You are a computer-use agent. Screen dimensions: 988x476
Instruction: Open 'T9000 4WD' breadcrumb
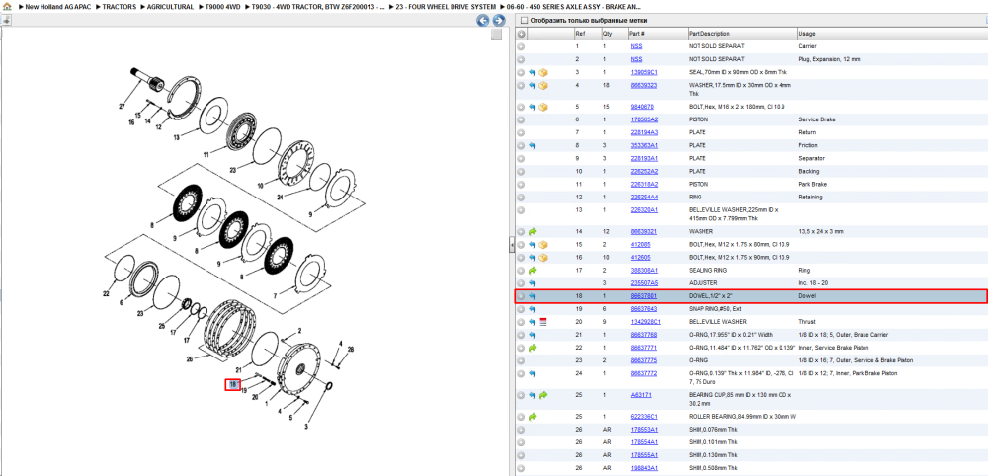(223, 7)
